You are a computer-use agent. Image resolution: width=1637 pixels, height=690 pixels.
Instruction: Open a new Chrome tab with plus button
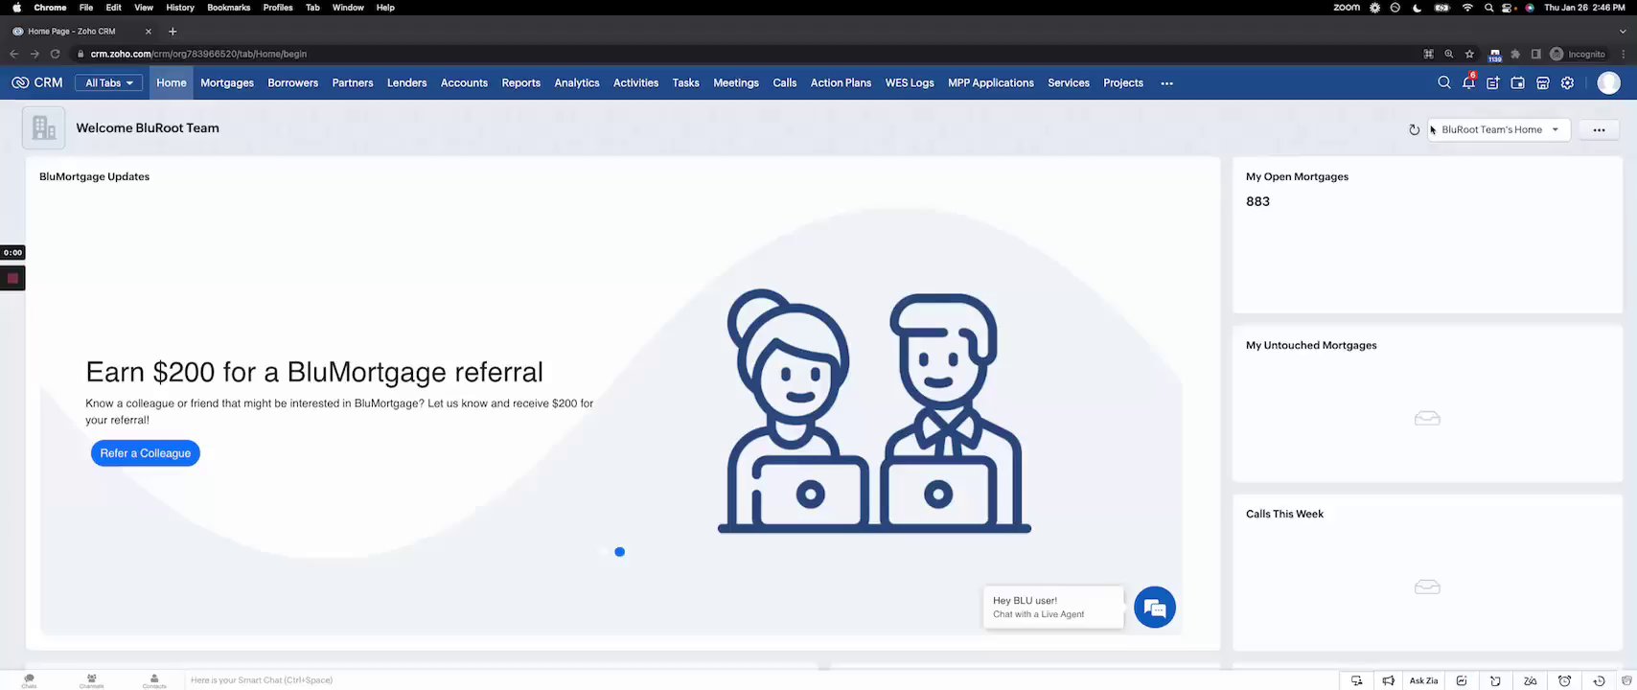(173, 31)
